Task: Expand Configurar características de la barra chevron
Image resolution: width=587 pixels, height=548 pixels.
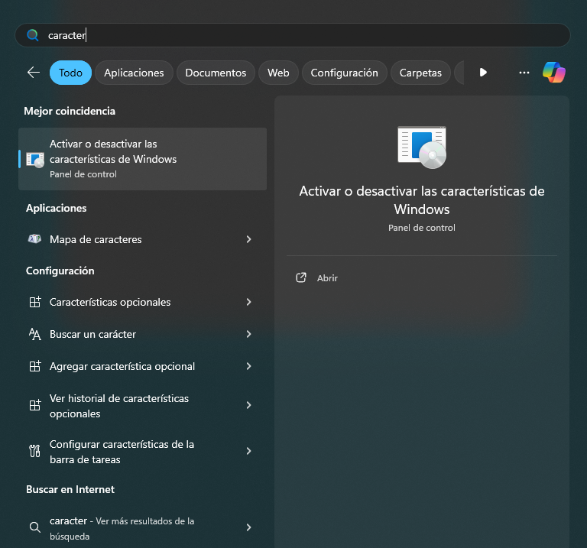Action: click(x=248, y=451)
